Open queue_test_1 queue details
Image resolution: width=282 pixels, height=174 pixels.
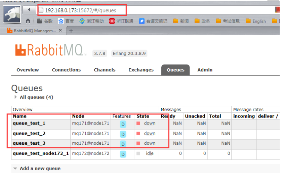click(x=29, y=123)
